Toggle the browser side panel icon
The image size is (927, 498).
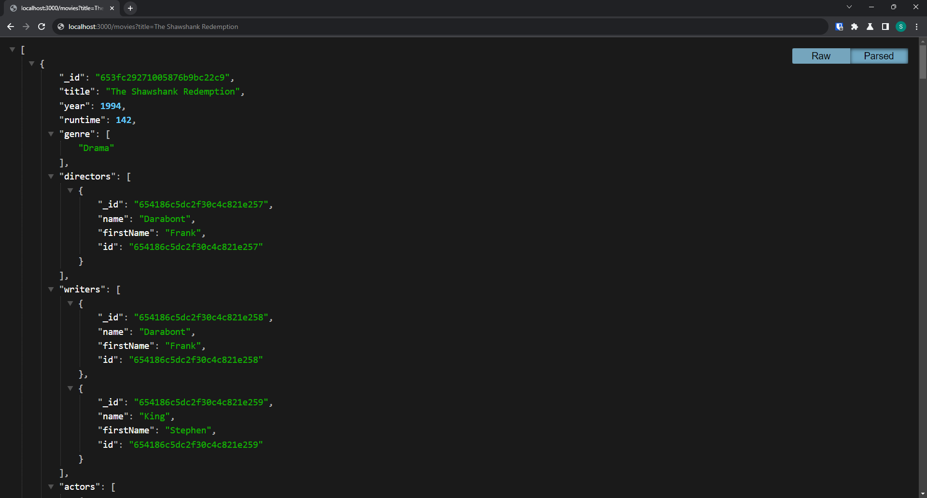point(885,27)
